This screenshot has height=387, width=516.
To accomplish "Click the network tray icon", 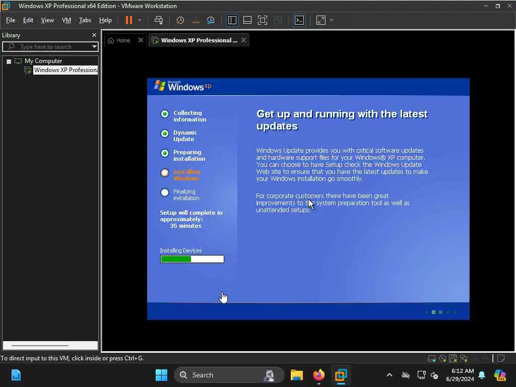I will tap(421, 375).
